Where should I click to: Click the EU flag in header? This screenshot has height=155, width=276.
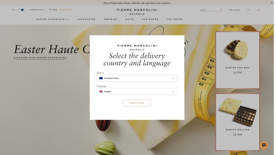tap(22, 10)
